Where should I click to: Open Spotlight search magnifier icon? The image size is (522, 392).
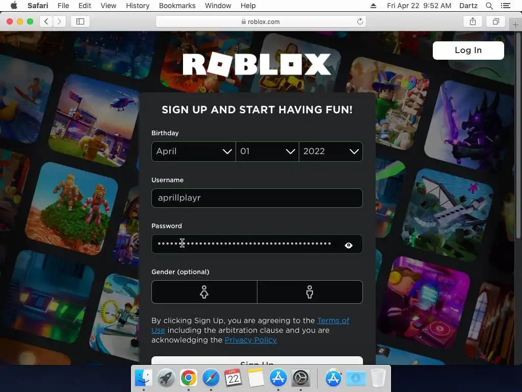(489, 6)
